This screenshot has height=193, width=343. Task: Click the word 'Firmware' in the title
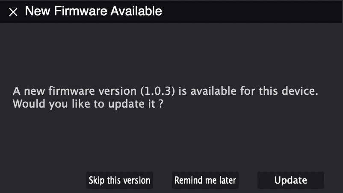tap(80, 12)
